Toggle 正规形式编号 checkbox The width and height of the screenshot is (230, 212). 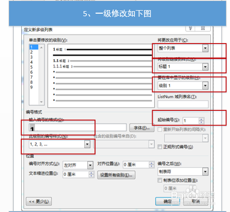point(160,147)
